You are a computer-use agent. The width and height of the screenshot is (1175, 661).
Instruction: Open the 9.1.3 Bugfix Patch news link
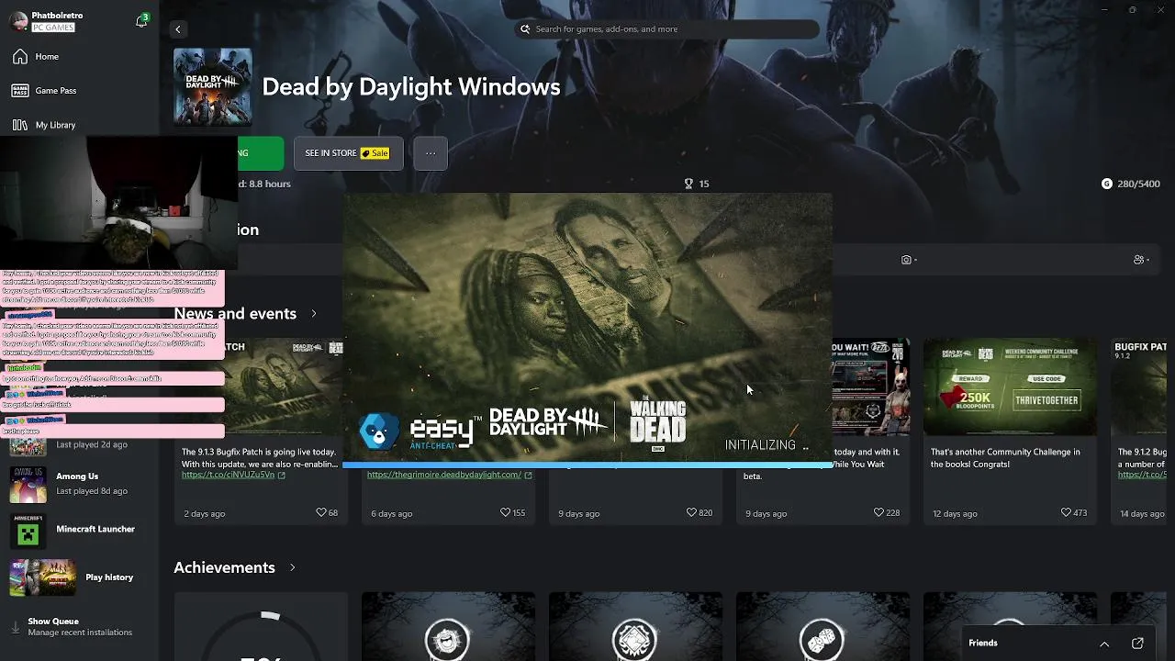tap(233, 475)
